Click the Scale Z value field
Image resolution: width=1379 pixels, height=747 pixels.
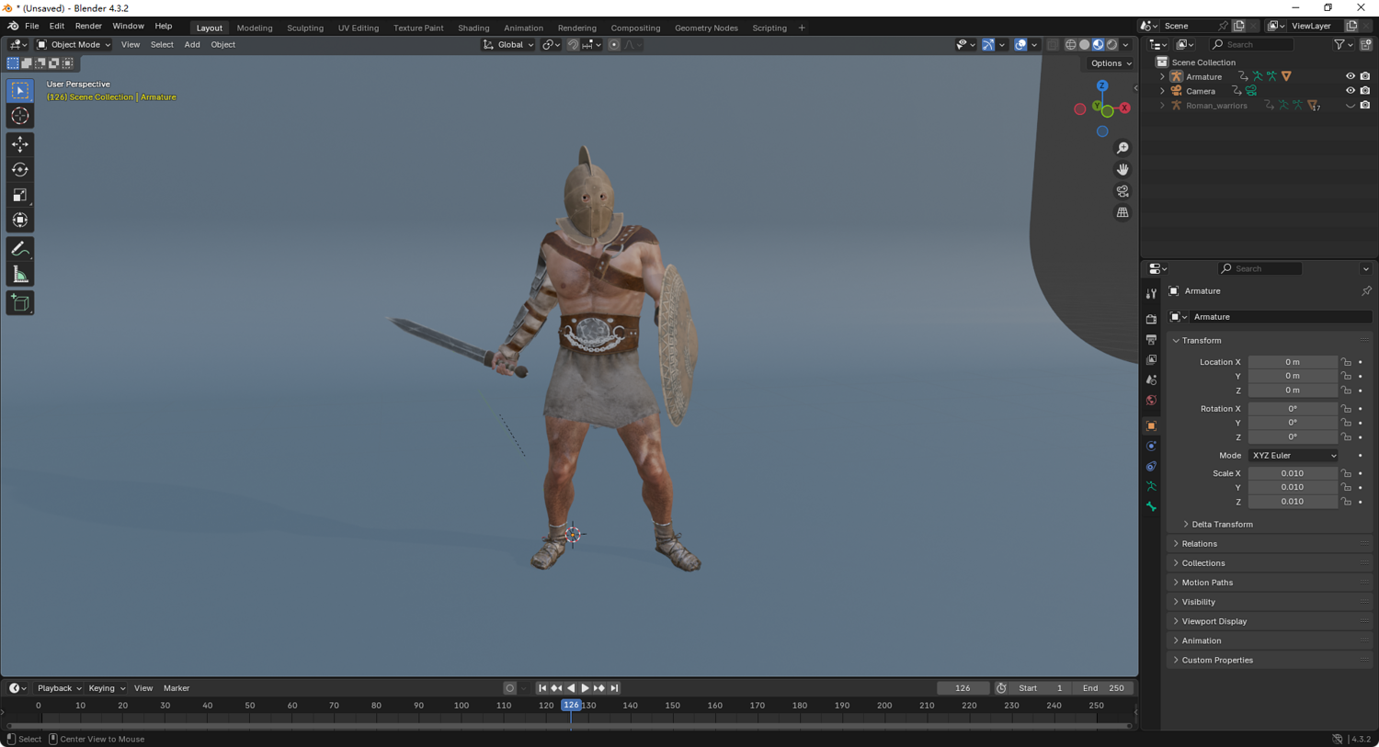tap(1293, 502)
